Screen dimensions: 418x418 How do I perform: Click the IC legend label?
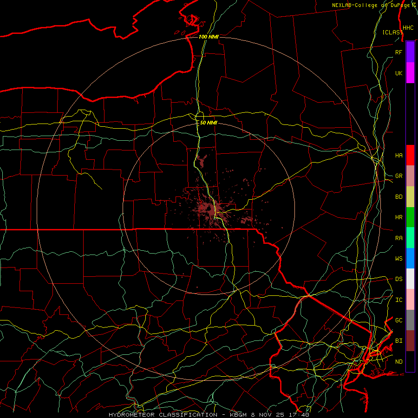[x=398, y=300]
